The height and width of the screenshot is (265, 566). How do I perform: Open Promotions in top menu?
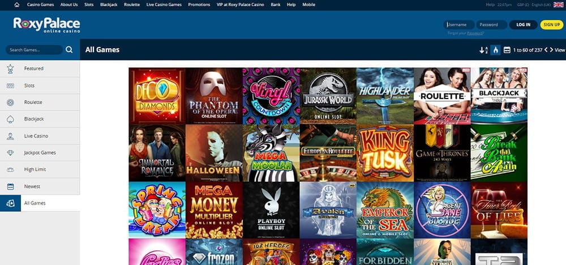199,5
